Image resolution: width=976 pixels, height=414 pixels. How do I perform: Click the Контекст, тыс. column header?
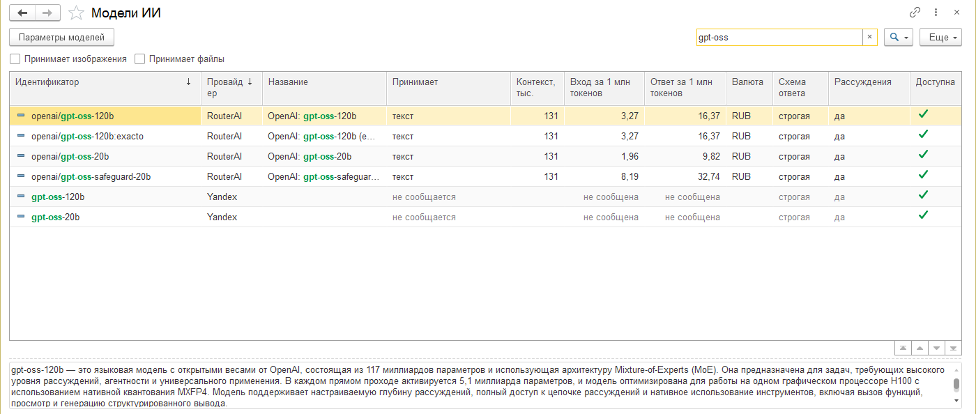pyautogui.click(x=537, y=88)
